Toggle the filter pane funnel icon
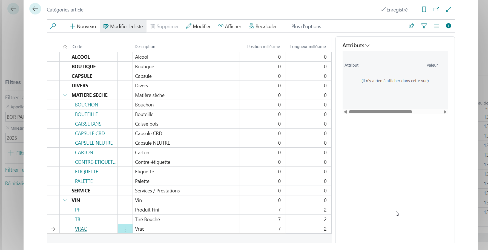This screenshot has height=250, width=488. pyautogui.click(x=424, y=26)
